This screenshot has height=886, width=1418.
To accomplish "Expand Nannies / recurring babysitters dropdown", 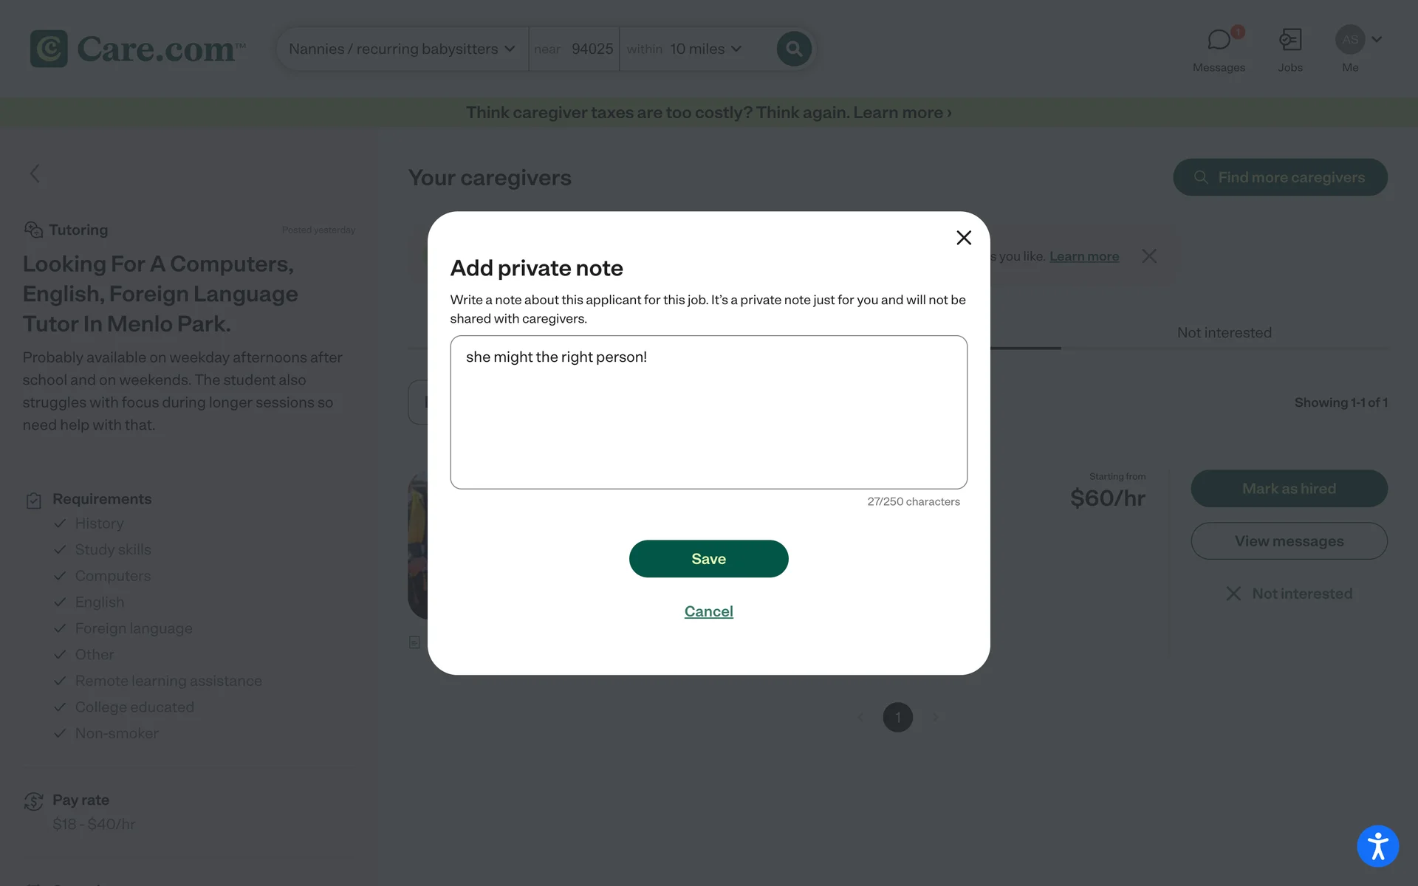I will click(x=402, y=49).
